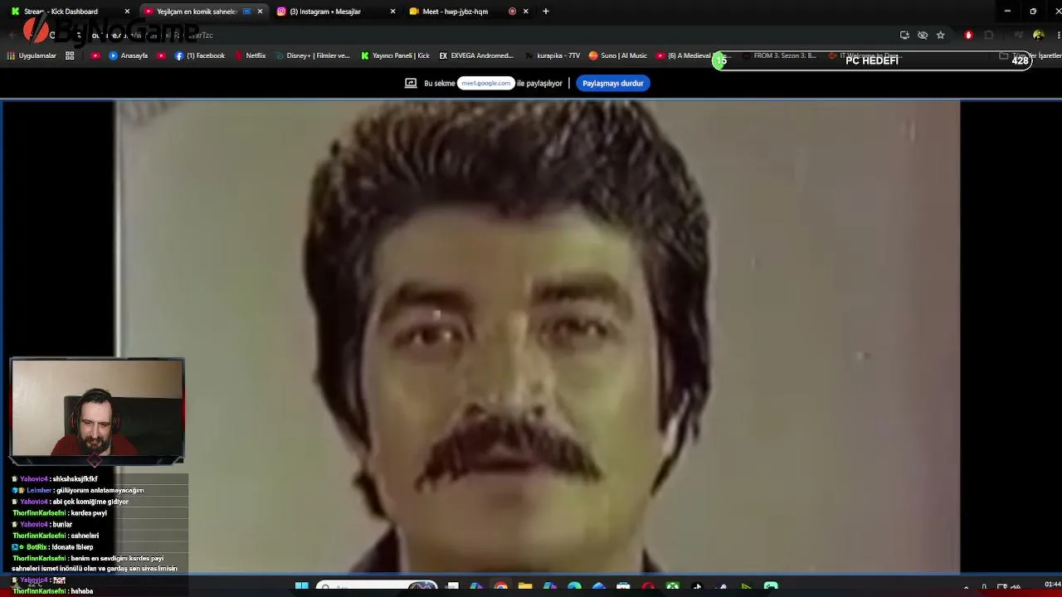Open the Disney+ Filmler bookmark
1062x597 pixels.
(x=312, y=56)
